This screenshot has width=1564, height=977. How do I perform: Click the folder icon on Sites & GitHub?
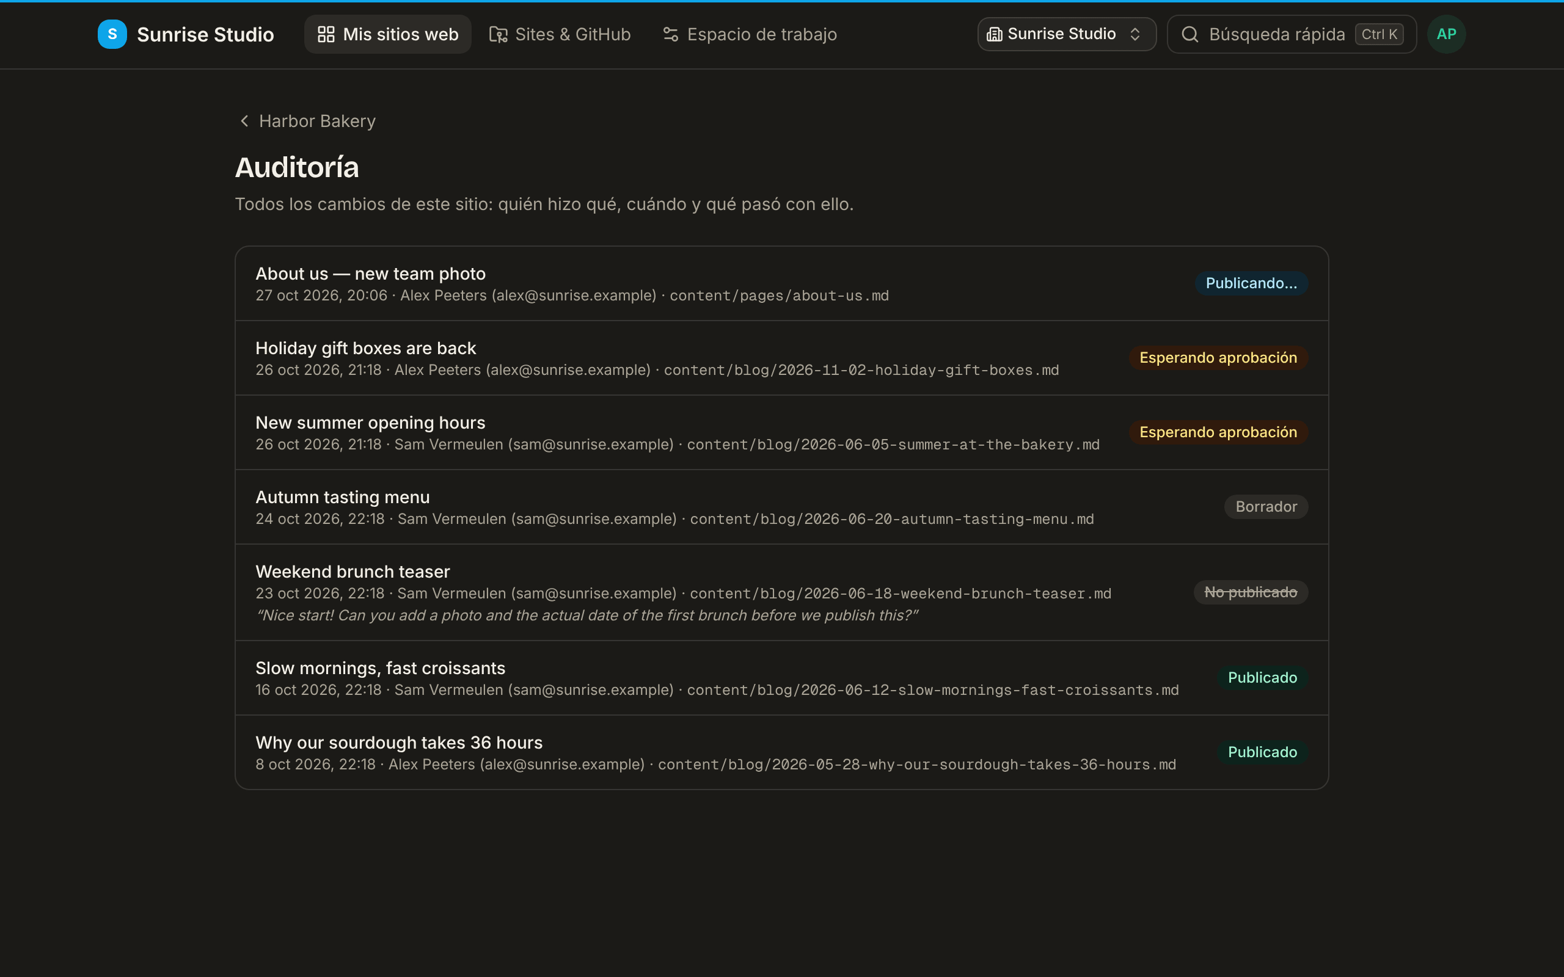(498, 34)
